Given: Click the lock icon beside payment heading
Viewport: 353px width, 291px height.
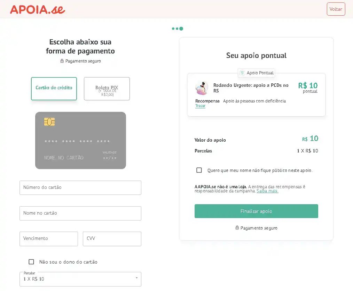Looking at the screenshot, I should coord(62,61).
